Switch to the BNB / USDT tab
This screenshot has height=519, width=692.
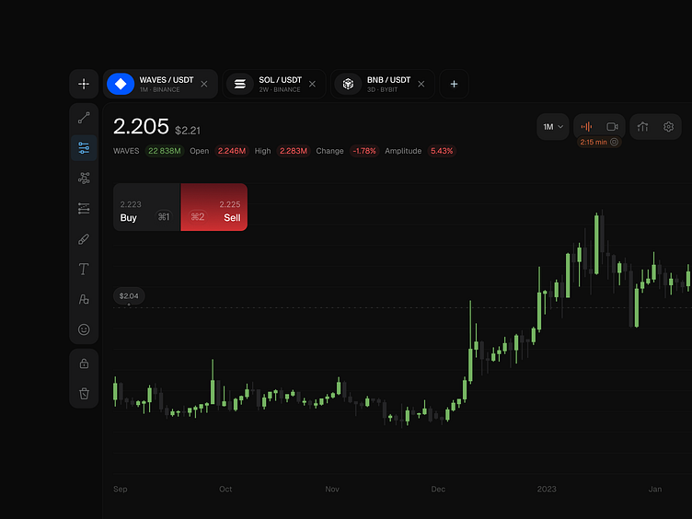click(383, 84)
